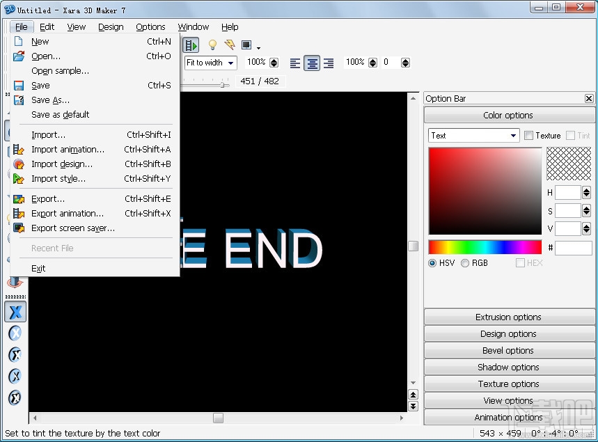The image size is (598, 442).
Task: Click the light bulb lighting tool icon
Action: point(212,44)
